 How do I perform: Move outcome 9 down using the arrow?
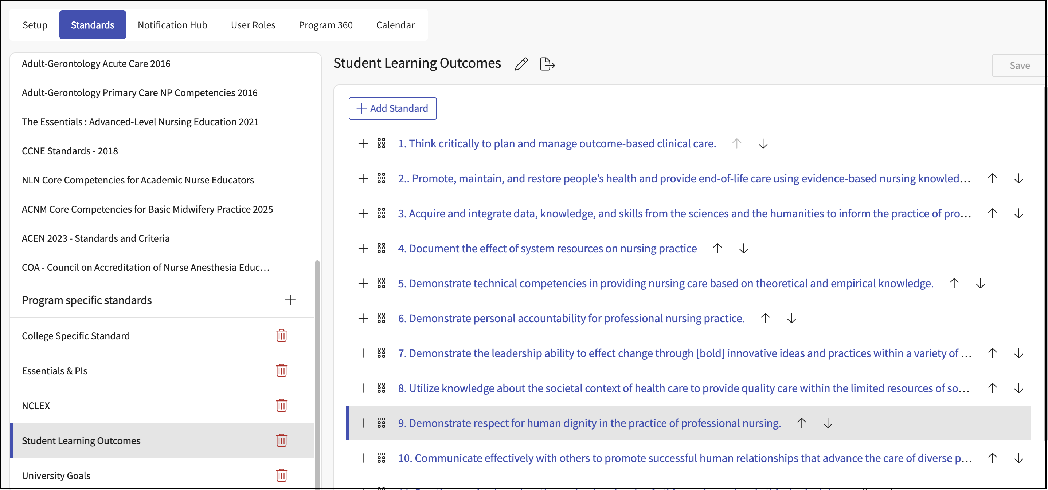[x=828, y=423]
